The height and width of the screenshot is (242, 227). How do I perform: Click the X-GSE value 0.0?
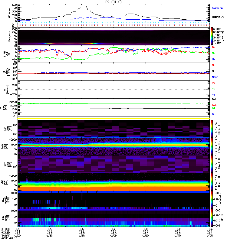(x=146, y=229)
